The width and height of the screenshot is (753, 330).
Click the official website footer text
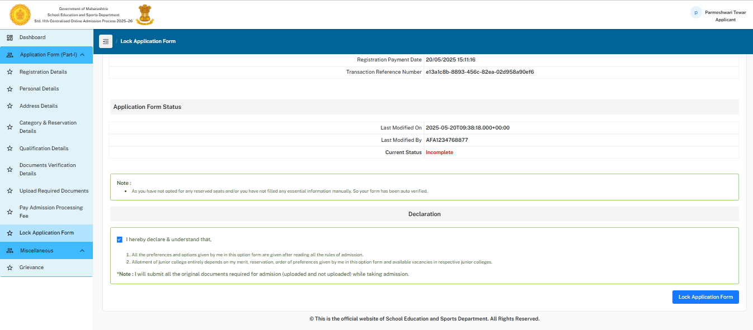tap(425, 319)
